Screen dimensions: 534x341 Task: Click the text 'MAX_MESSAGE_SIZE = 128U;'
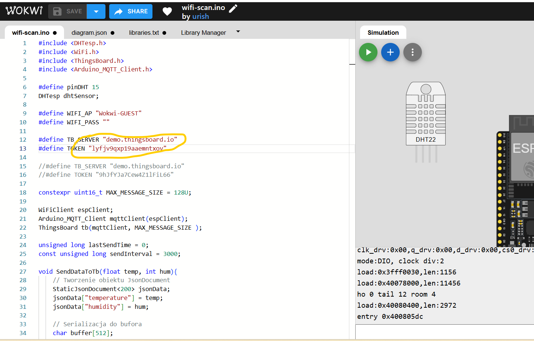[149, 192]
